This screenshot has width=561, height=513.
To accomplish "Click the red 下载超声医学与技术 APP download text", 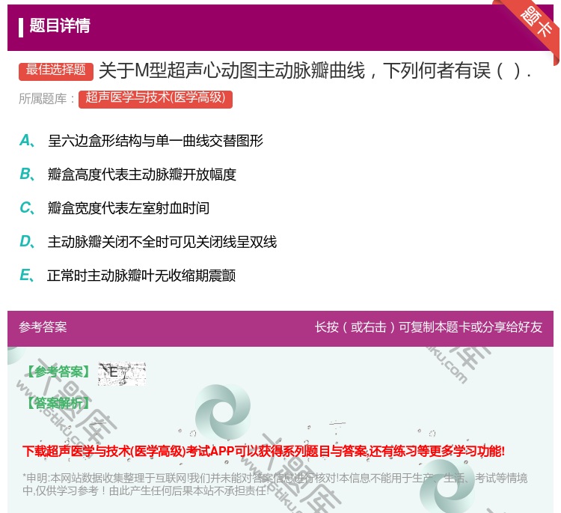I will [x=264, y=451].
